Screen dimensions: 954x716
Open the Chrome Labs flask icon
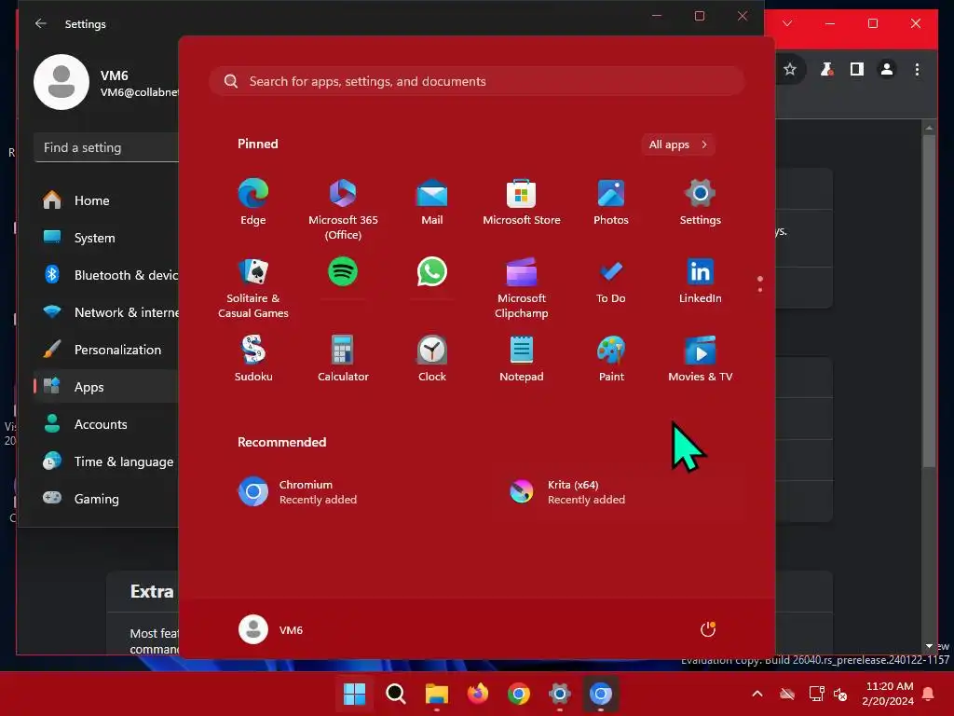tap(826, 69)
